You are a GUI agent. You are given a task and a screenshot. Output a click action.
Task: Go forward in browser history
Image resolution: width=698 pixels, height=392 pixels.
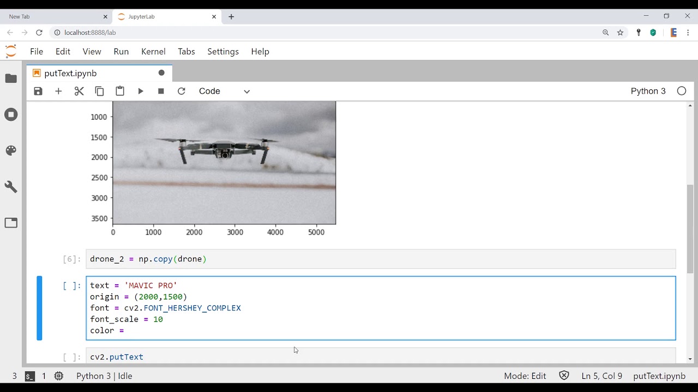click(25, 33)
